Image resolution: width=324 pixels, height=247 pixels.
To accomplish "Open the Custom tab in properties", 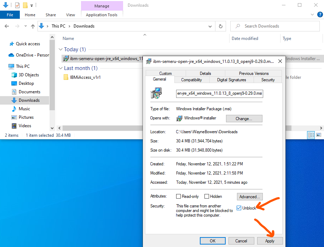I will [166, 73].
